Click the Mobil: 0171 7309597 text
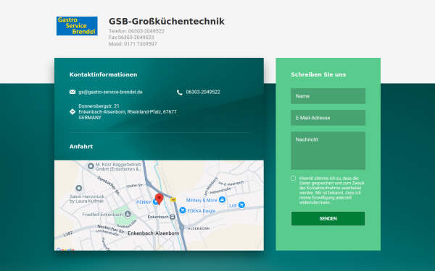This screenshot has height=271, width=435. coord(133,44)
